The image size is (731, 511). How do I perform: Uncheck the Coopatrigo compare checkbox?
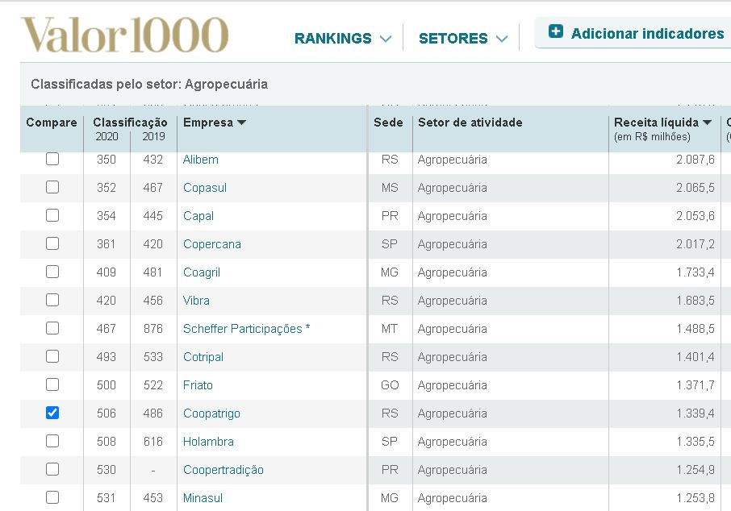pos(52,413)
